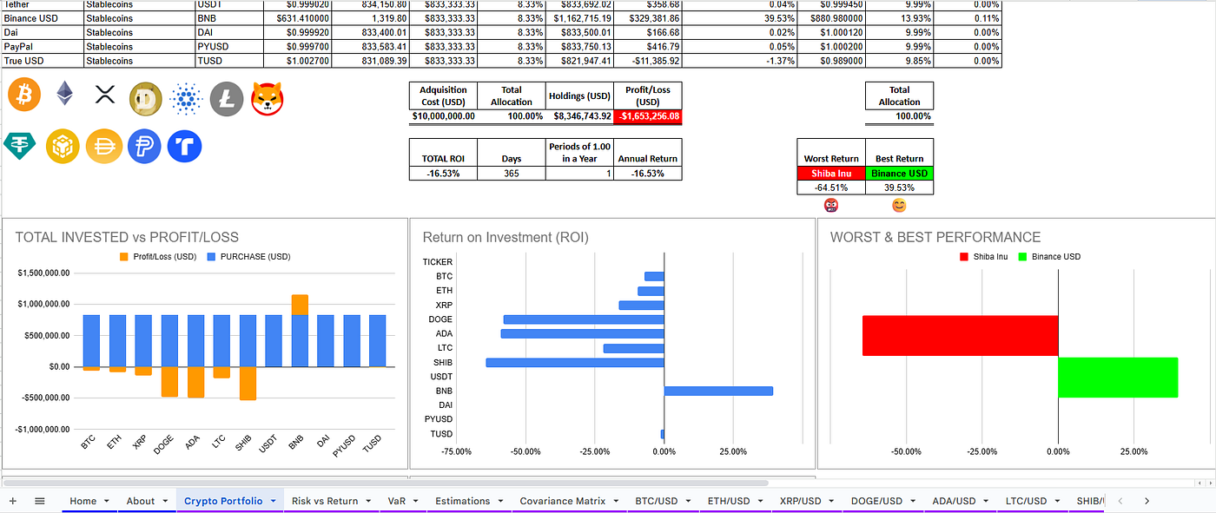Select the red Shiba Inu performance bar
This screenshot has height=513, width=1216.
pos(960,335)
